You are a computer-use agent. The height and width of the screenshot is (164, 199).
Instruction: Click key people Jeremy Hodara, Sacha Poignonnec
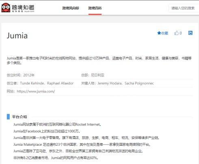click(x=125, y=83)
